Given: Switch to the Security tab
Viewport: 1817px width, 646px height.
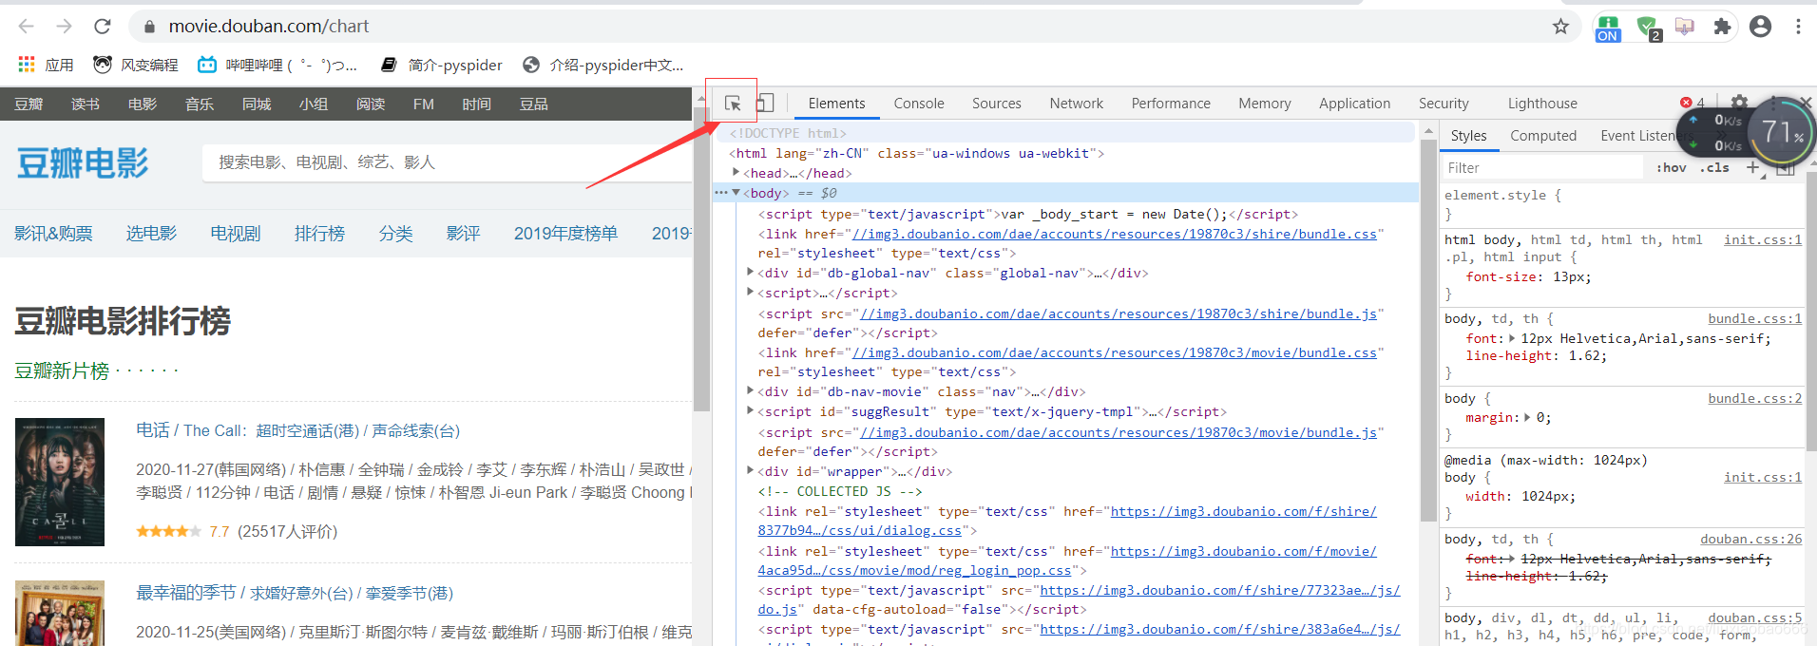Looking at the screenshot, I should tap(1444, 104).
